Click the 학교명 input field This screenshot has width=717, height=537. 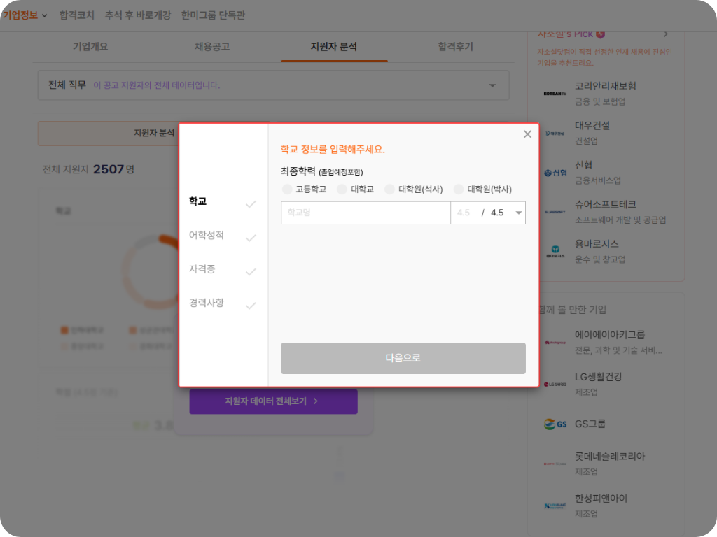[x=366, y=213]
